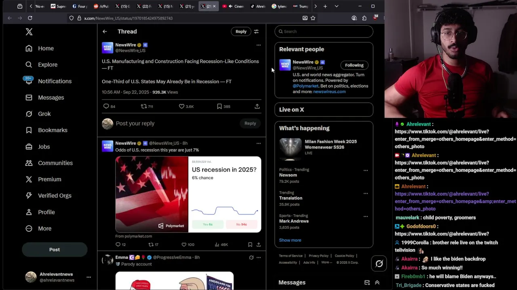Click the Grok icon on Emma's post

click(251, 257)
